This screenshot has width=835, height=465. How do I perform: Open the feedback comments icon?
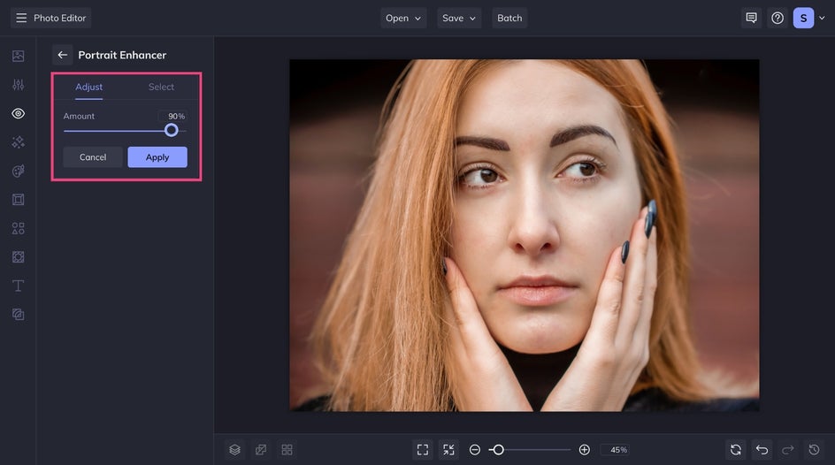(x=751, y=18)
